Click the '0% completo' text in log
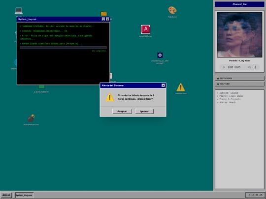Image resolution: width=266 pixels, height=199 pixels. tap(100, 51)
